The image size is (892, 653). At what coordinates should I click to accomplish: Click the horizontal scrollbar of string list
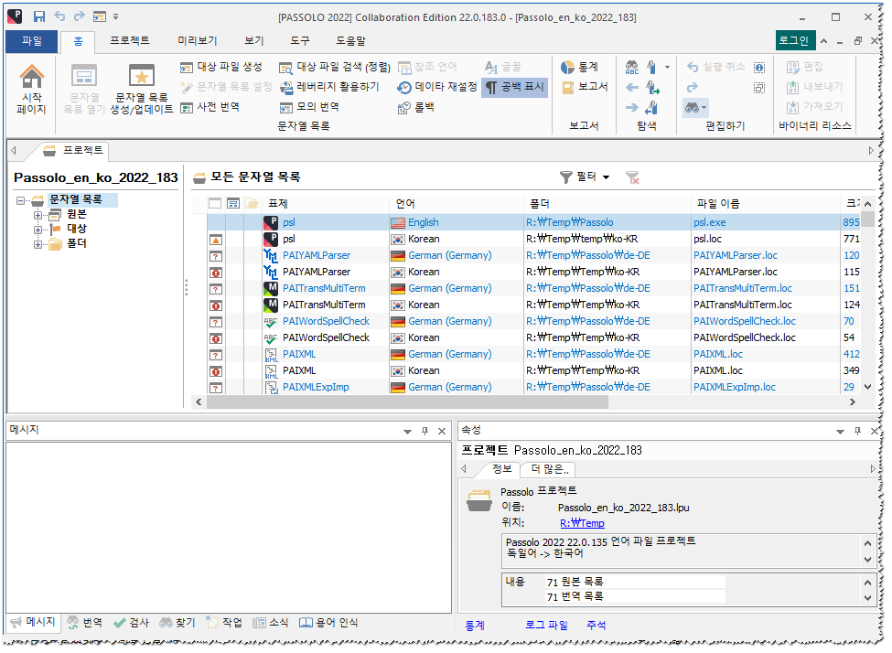coord(407,402)
